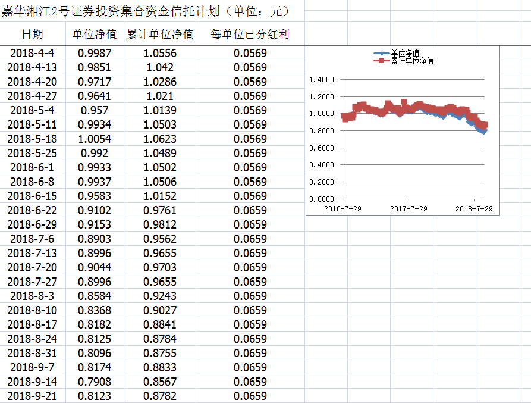Screen dimensions: 531x403
Task: Select cumulative value cell 0.8833
Action: pyautogui.click(x=160, y=367)
